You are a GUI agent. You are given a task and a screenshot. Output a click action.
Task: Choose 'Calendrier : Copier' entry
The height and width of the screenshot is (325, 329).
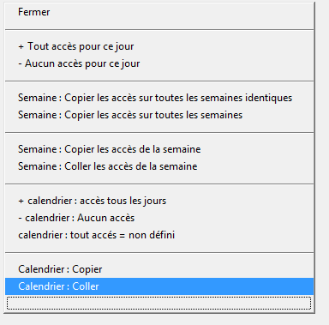pos(159,269)
